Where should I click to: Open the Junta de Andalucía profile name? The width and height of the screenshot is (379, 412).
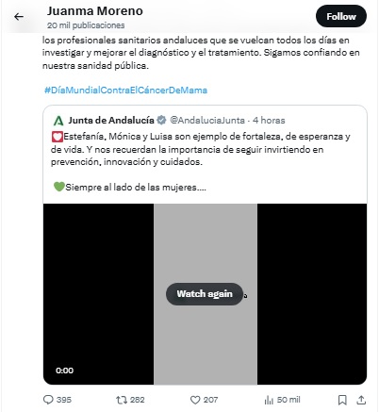point(111,121)
